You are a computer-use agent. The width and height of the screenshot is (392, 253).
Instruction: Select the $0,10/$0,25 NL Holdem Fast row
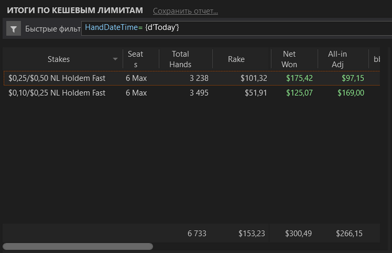[x=192, y=93]
